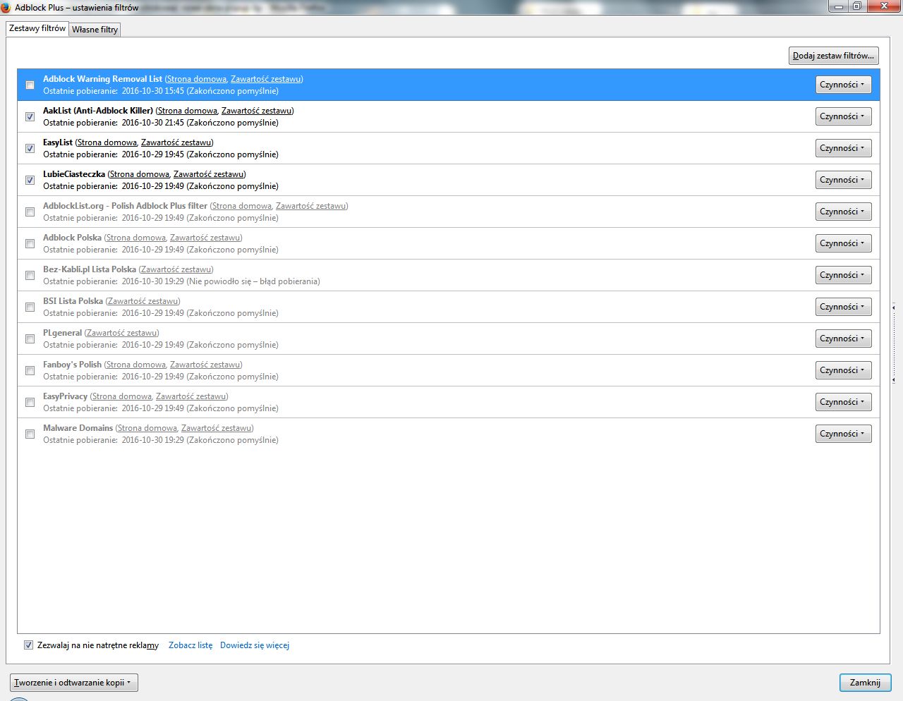Check the Fanboy's Polish checkbox
This screenshot has height=701, width=903.
pyautogui.click(x=30, y=370)
